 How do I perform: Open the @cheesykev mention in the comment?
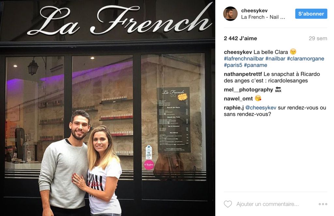pyautogui.click(x=261, y=108)
